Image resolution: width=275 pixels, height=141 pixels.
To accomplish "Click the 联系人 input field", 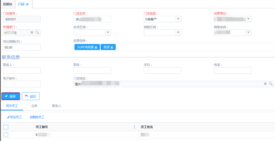I will pyautogui.click(x=22, y=71).
